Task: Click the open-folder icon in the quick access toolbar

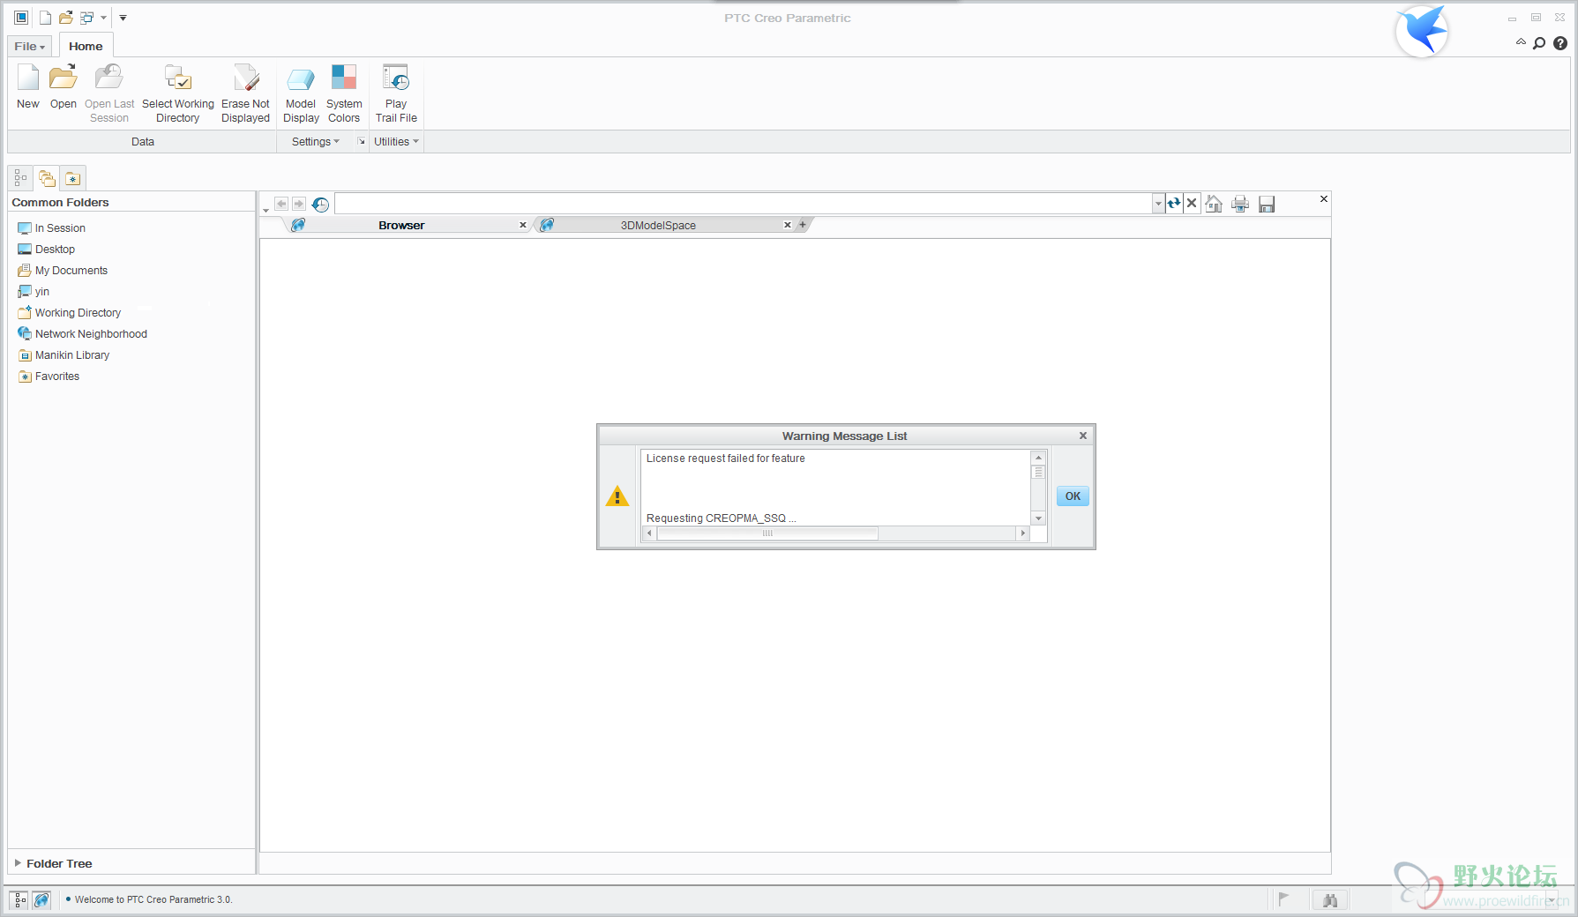Action: (66, 18)
